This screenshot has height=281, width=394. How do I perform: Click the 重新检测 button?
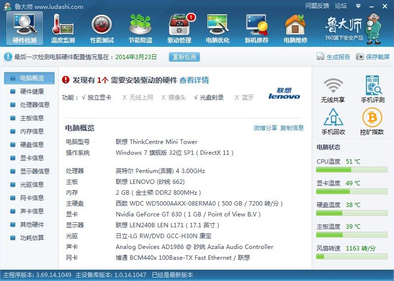pyautogui.click(x=184, y=57)
